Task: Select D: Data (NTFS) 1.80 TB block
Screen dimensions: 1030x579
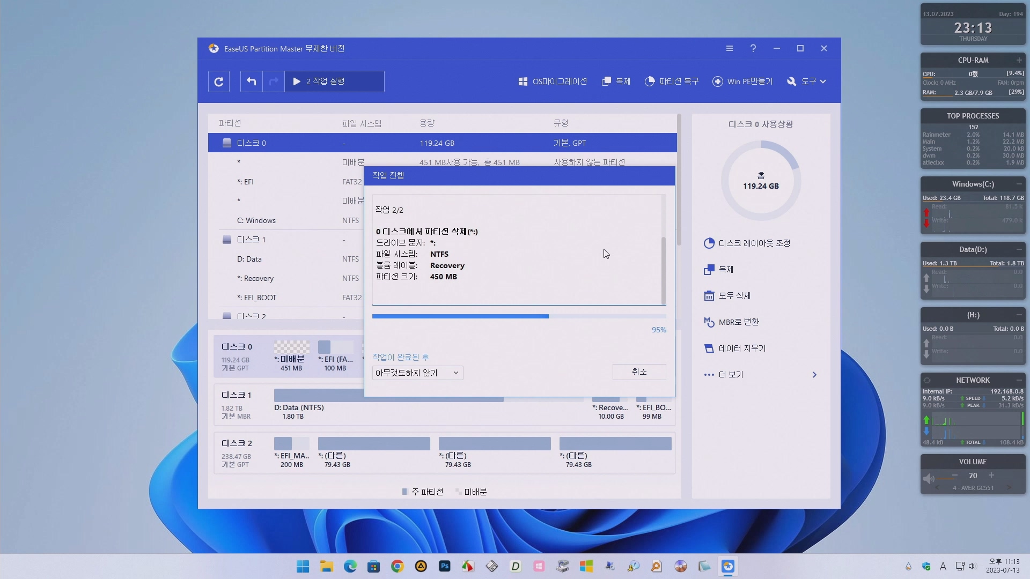Action: pos(428,405)
